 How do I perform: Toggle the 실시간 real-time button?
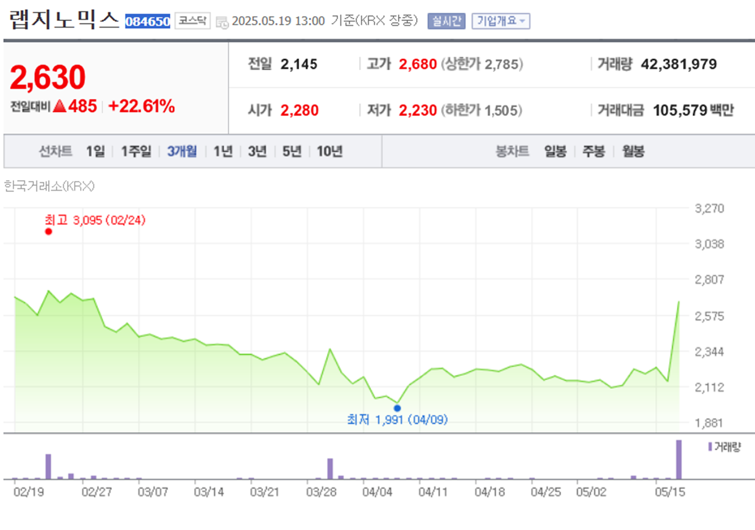tap(447, 21)
